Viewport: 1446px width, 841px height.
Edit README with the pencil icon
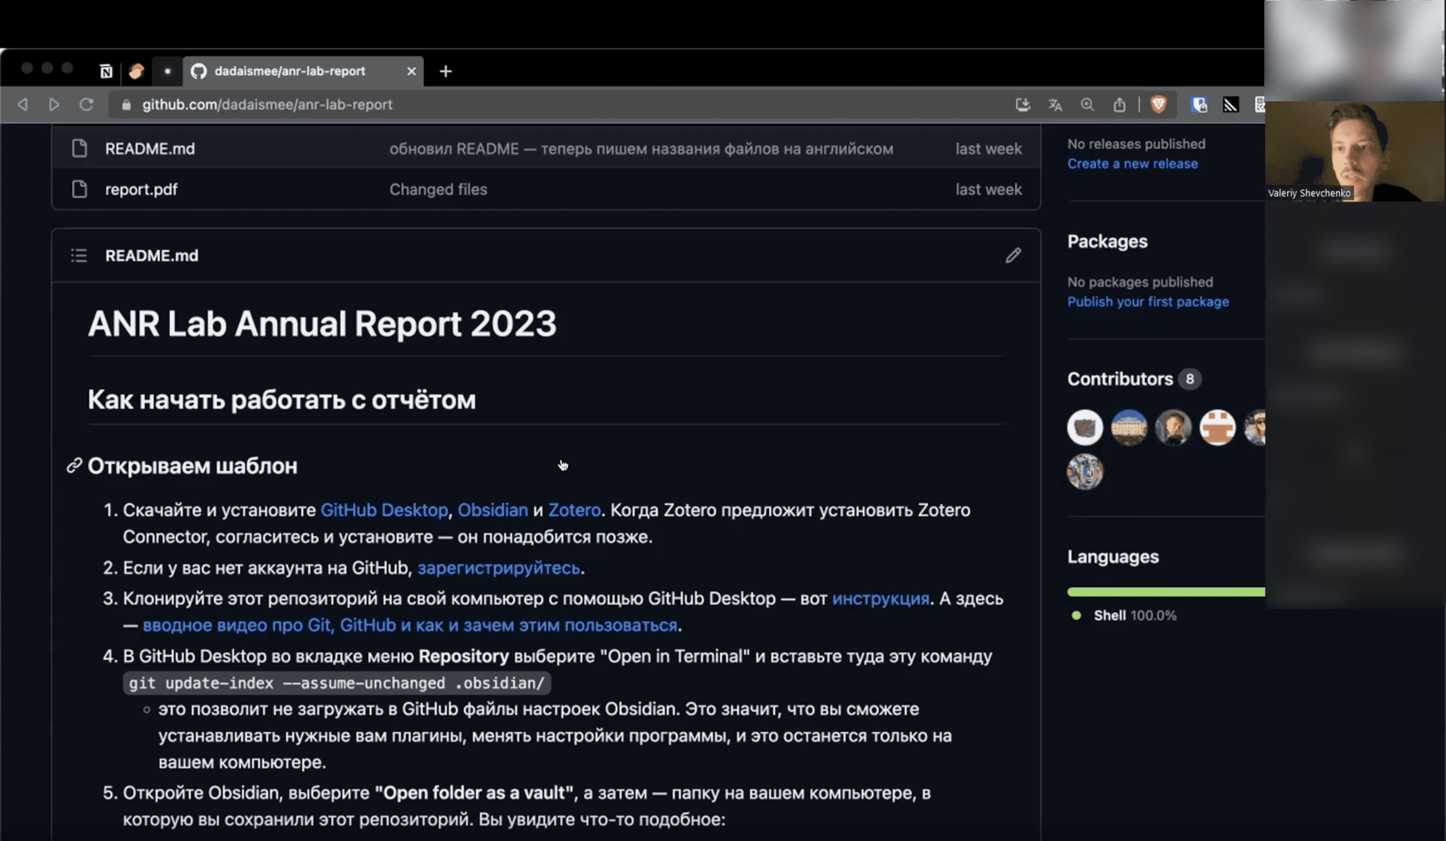click(x=1013, y=255)
